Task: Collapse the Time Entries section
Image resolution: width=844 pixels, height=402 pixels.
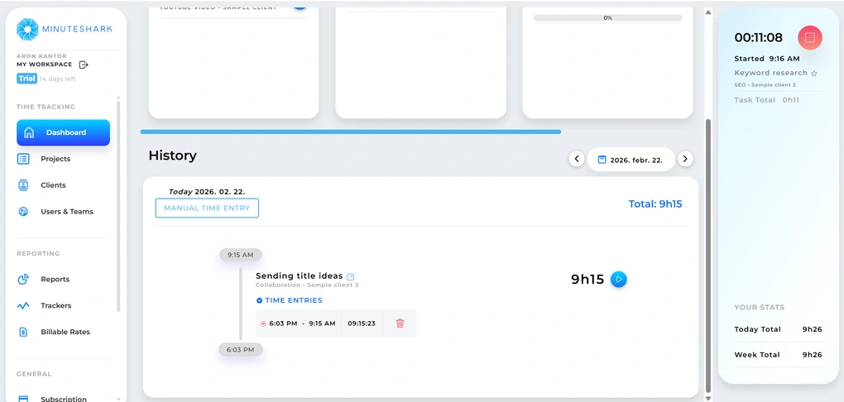Action: tap(259, 300)
